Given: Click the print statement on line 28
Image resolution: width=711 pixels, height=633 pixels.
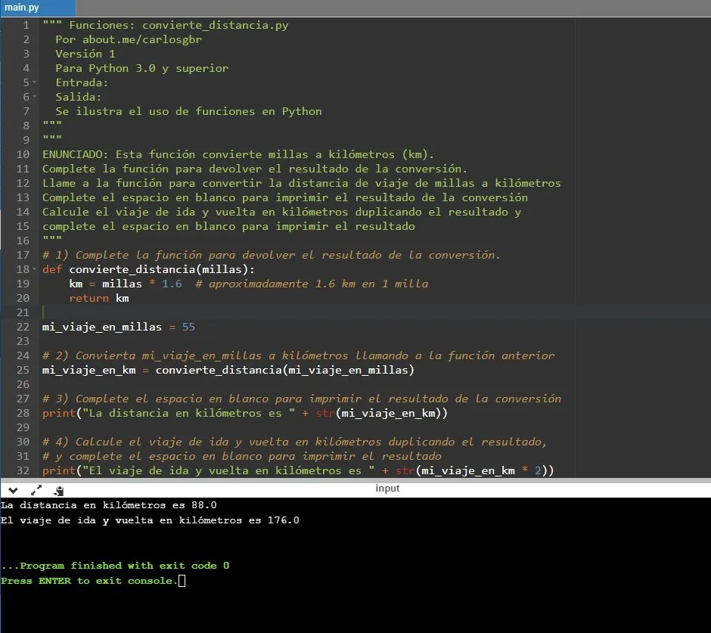Looking at the screenshot, I should coord(245,413).
